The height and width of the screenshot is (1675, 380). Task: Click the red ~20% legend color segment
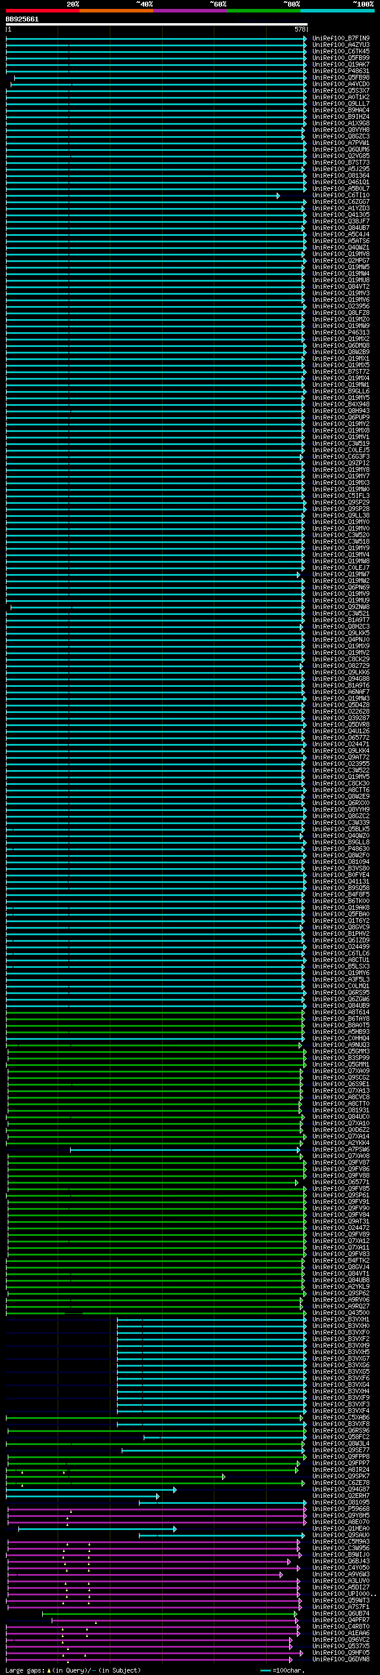[x=42, y=11]
